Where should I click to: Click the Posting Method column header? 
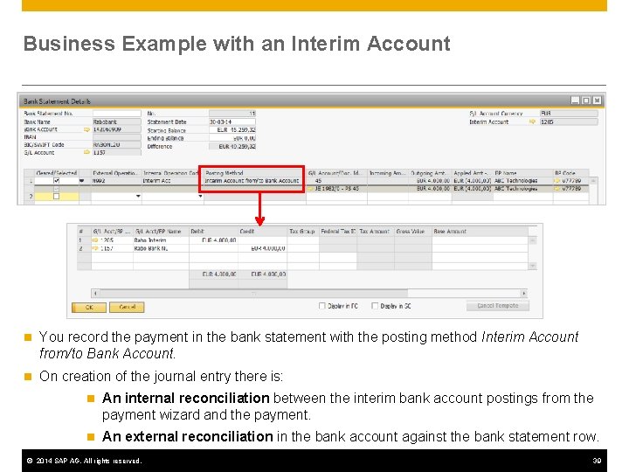point(255,173)
